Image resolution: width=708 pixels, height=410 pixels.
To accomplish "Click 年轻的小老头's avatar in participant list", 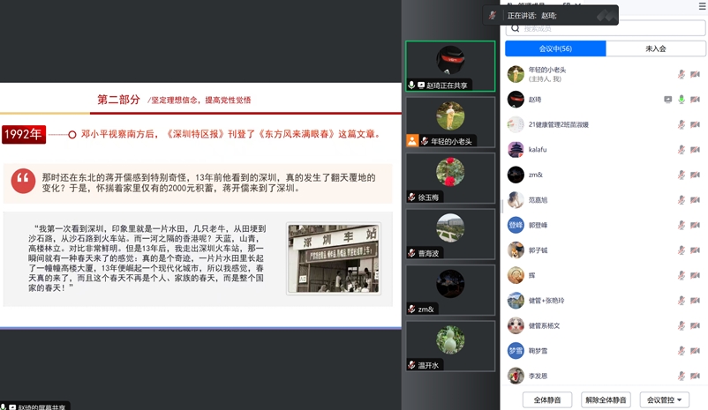I will click(x=516, y=74).
